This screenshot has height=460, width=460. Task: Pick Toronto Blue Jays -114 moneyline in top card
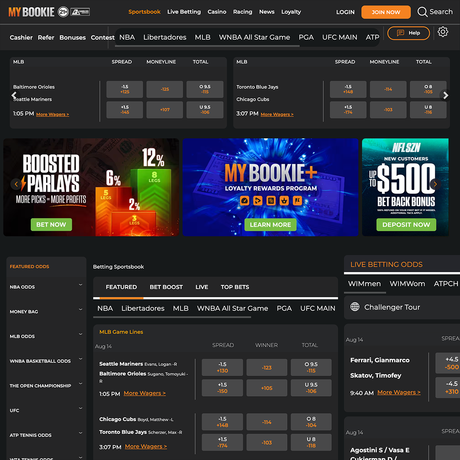click(x=388, y=89)
